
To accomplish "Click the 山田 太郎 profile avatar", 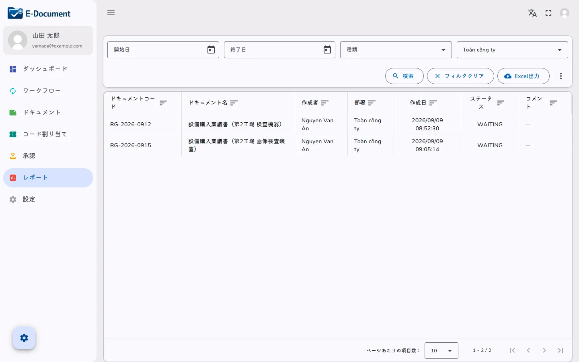I will (18, 40).
